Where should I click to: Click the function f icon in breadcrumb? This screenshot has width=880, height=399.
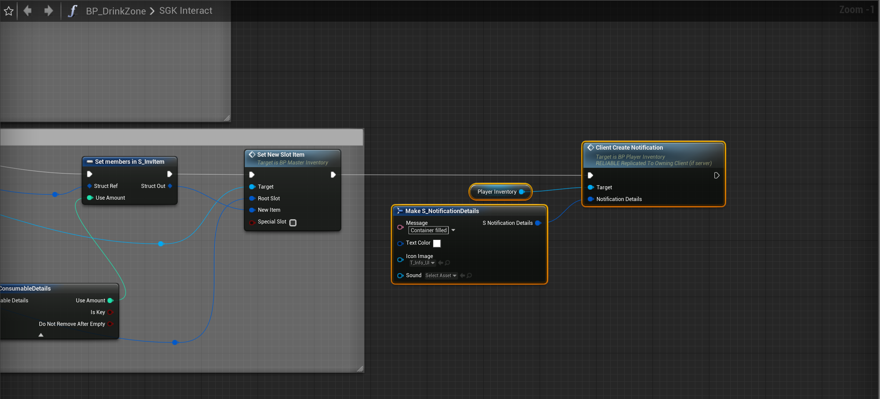[72, 11]
